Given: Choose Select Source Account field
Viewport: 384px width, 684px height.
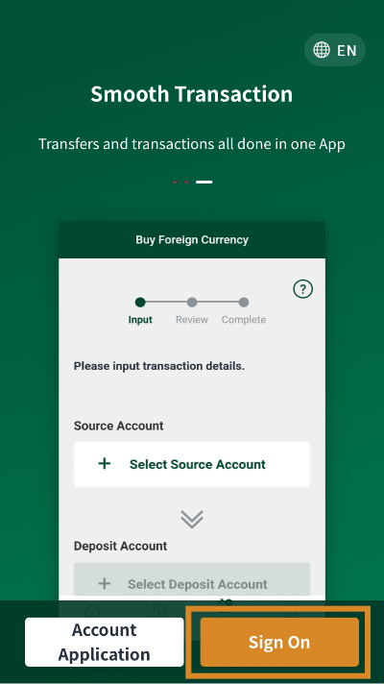Looking at the screenshot, I should coord(192,464).
